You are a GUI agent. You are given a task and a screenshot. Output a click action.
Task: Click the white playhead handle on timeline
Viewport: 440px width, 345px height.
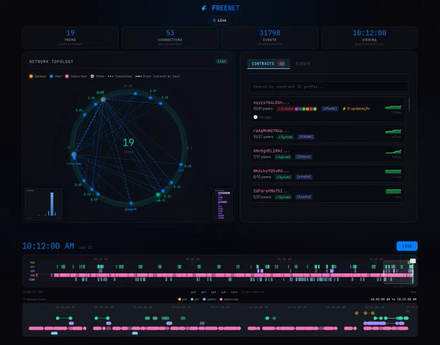(413, 261)
